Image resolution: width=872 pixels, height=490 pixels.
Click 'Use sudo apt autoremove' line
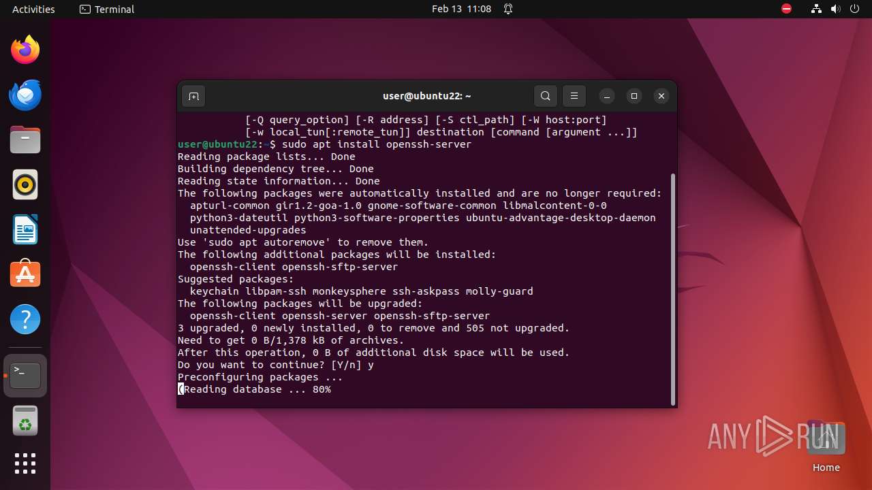[303, 242]
